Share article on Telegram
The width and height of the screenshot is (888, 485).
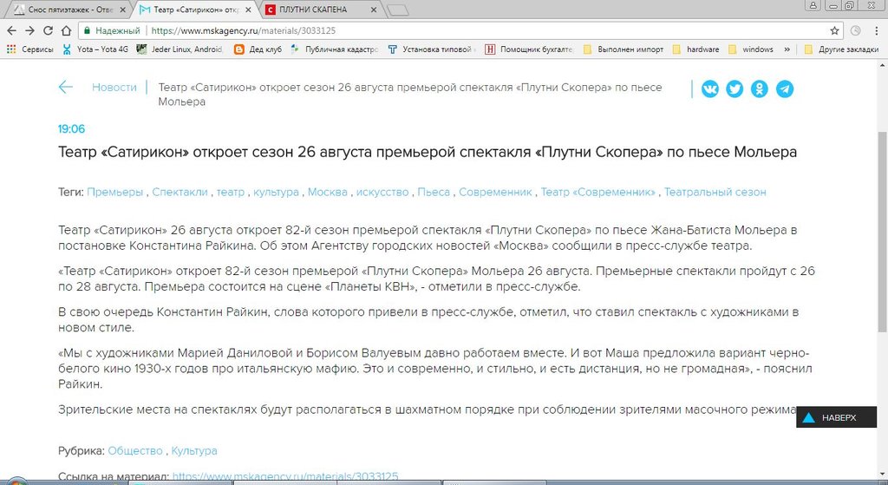[x=784, y=89]
